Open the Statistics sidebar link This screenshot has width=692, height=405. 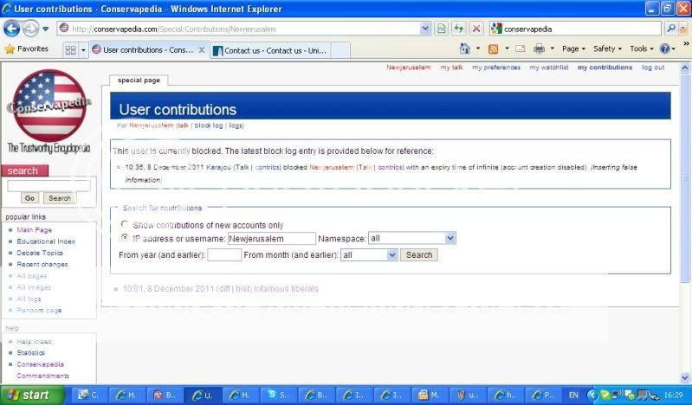(30, 352)
